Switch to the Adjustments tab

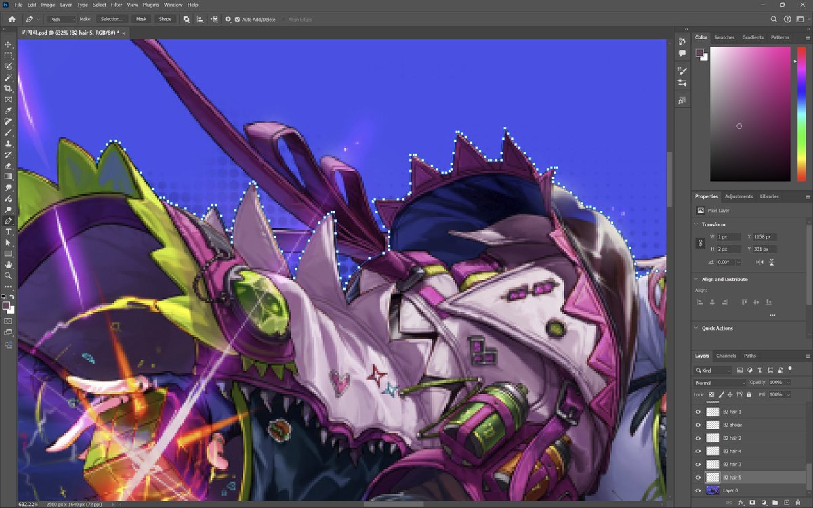pyautogui.click(x=738, y=196)
